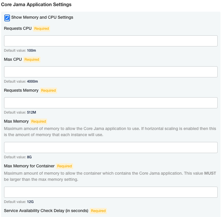Click the 'Core Jama Application Settings' heading
Screen dimensions: 222x217
36,4
